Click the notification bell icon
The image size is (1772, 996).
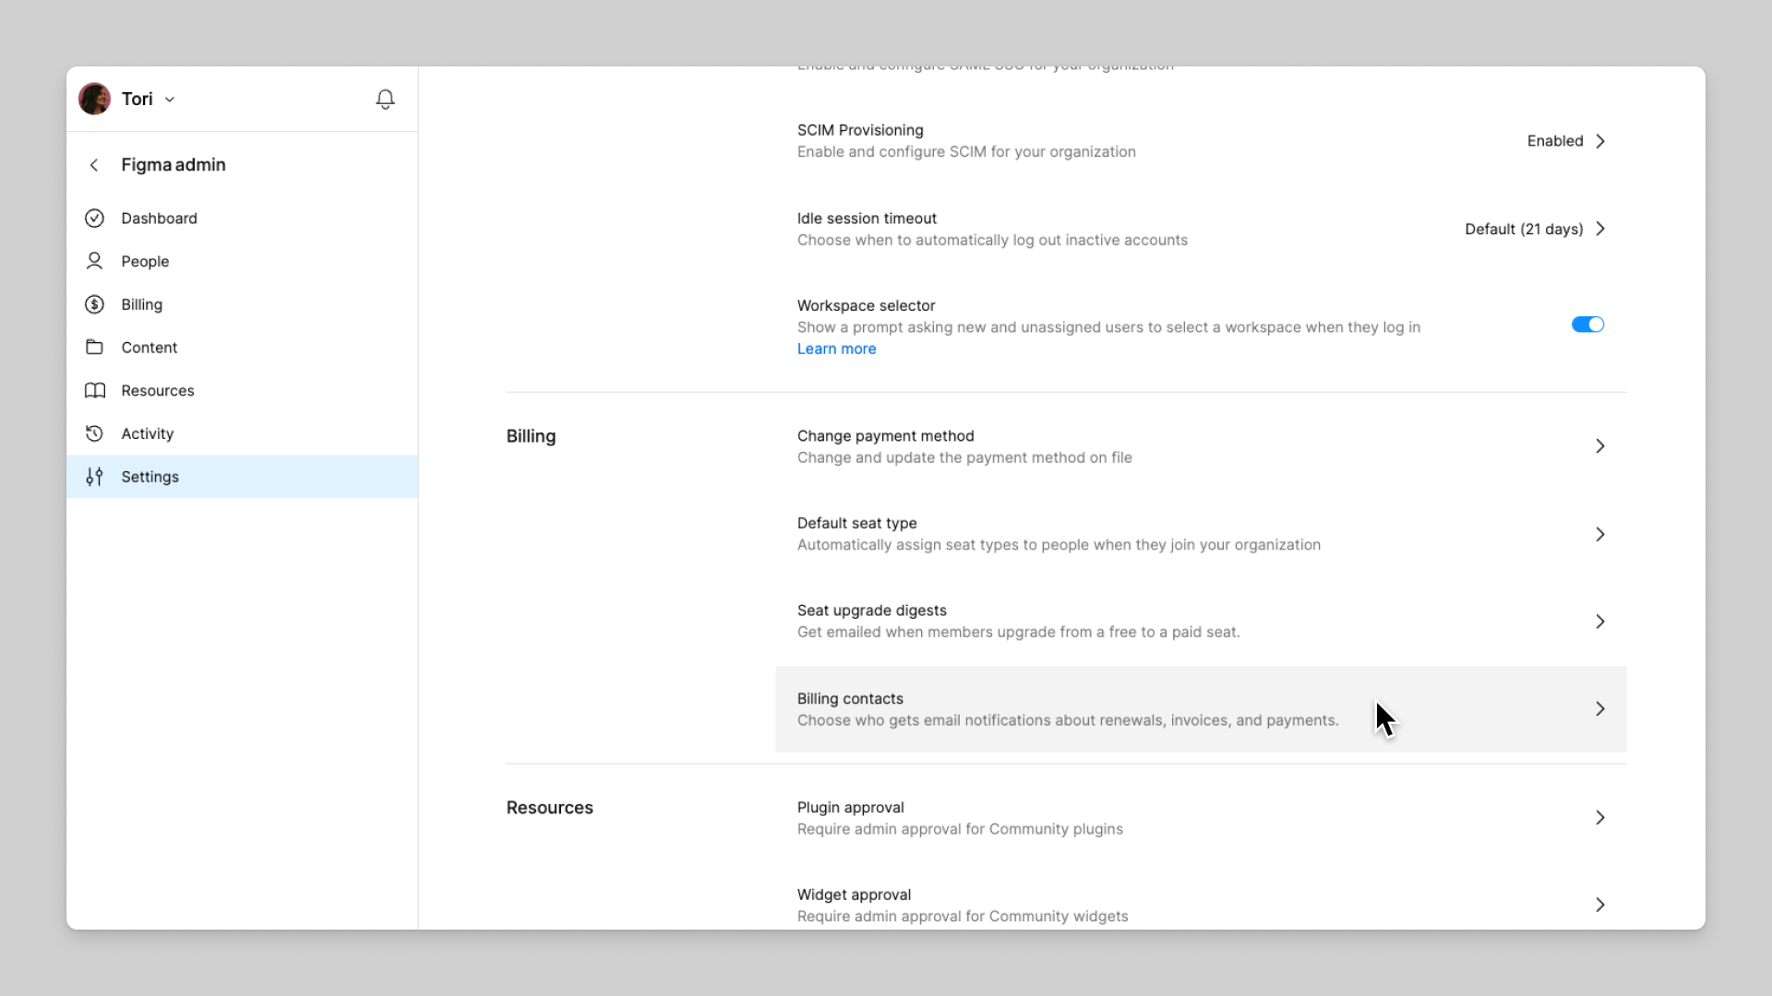click(385, 99)
